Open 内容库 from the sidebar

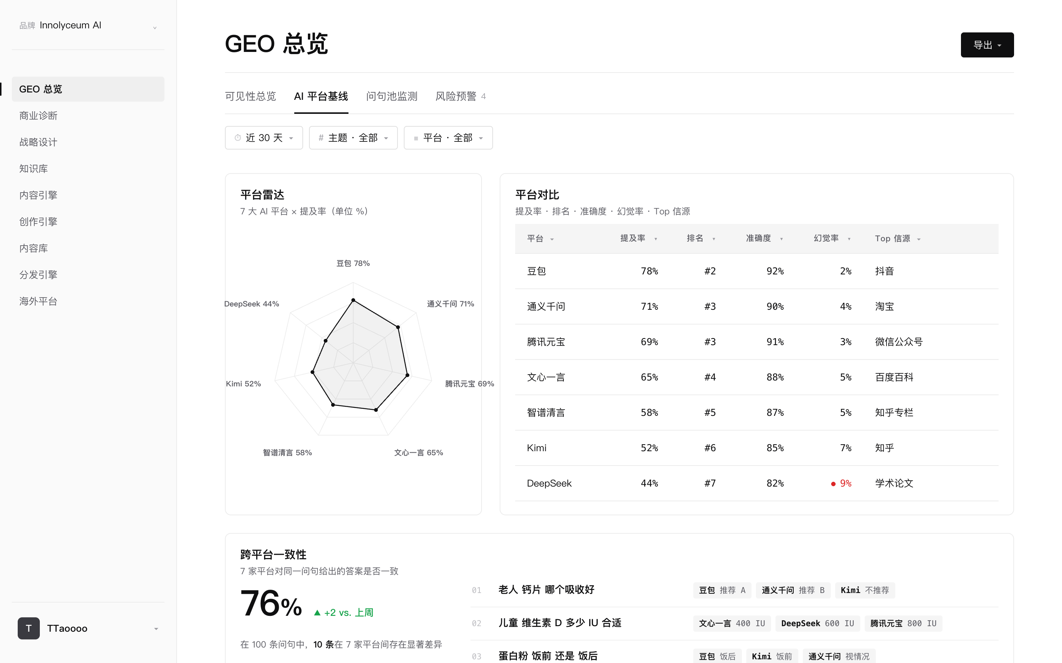pos(88,248)
